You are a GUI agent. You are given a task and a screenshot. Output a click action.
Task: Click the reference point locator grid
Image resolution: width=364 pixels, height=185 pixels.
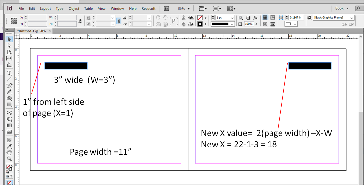coord(14,21)
